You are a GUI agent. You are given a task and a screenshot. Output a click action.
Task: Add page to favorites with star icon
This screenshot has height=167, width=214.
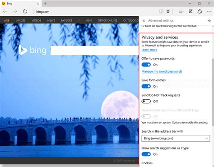point(168,11)
